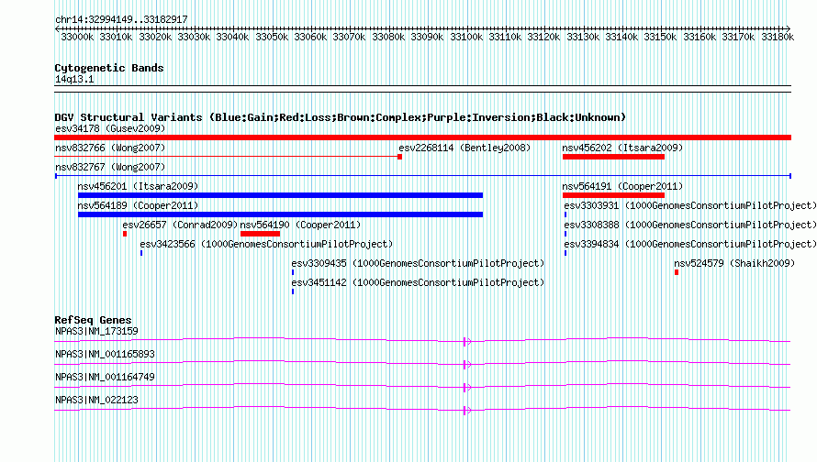This screenshot has width=817, height=462.
Task: Click the nsv524579 (Shaikh2009) label
Action: coord(734,263)
